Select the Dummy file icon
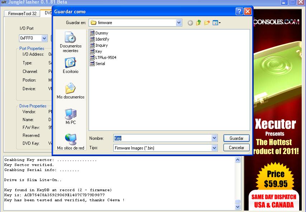 (x=92, y=33)
